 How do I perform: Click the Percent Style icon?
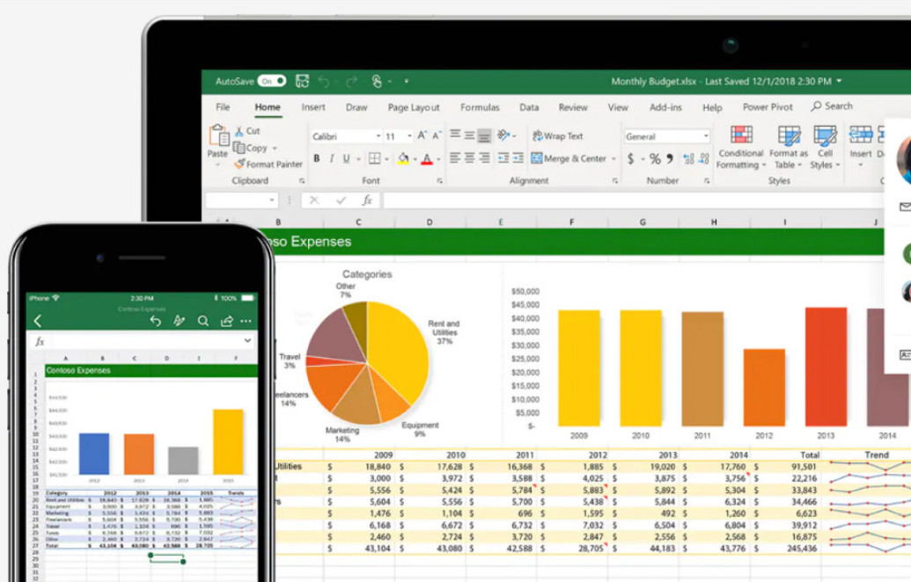pyautogui.click(x=655, y=158)
